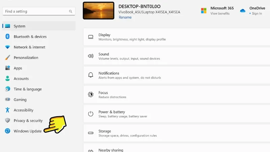Click the Display laptop icon
The image size is (270, 152).
[90, 37]
